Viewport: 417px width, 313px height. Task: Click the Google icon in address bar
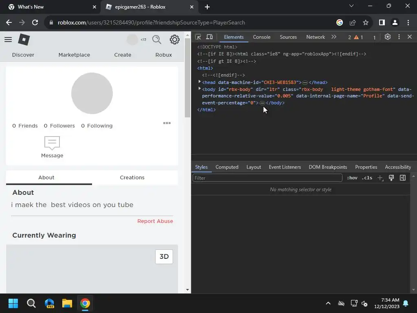click(339, 23)
